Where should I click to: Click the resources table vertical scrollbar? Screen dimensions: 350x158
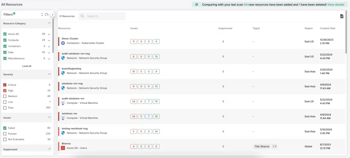click(346, 37)
